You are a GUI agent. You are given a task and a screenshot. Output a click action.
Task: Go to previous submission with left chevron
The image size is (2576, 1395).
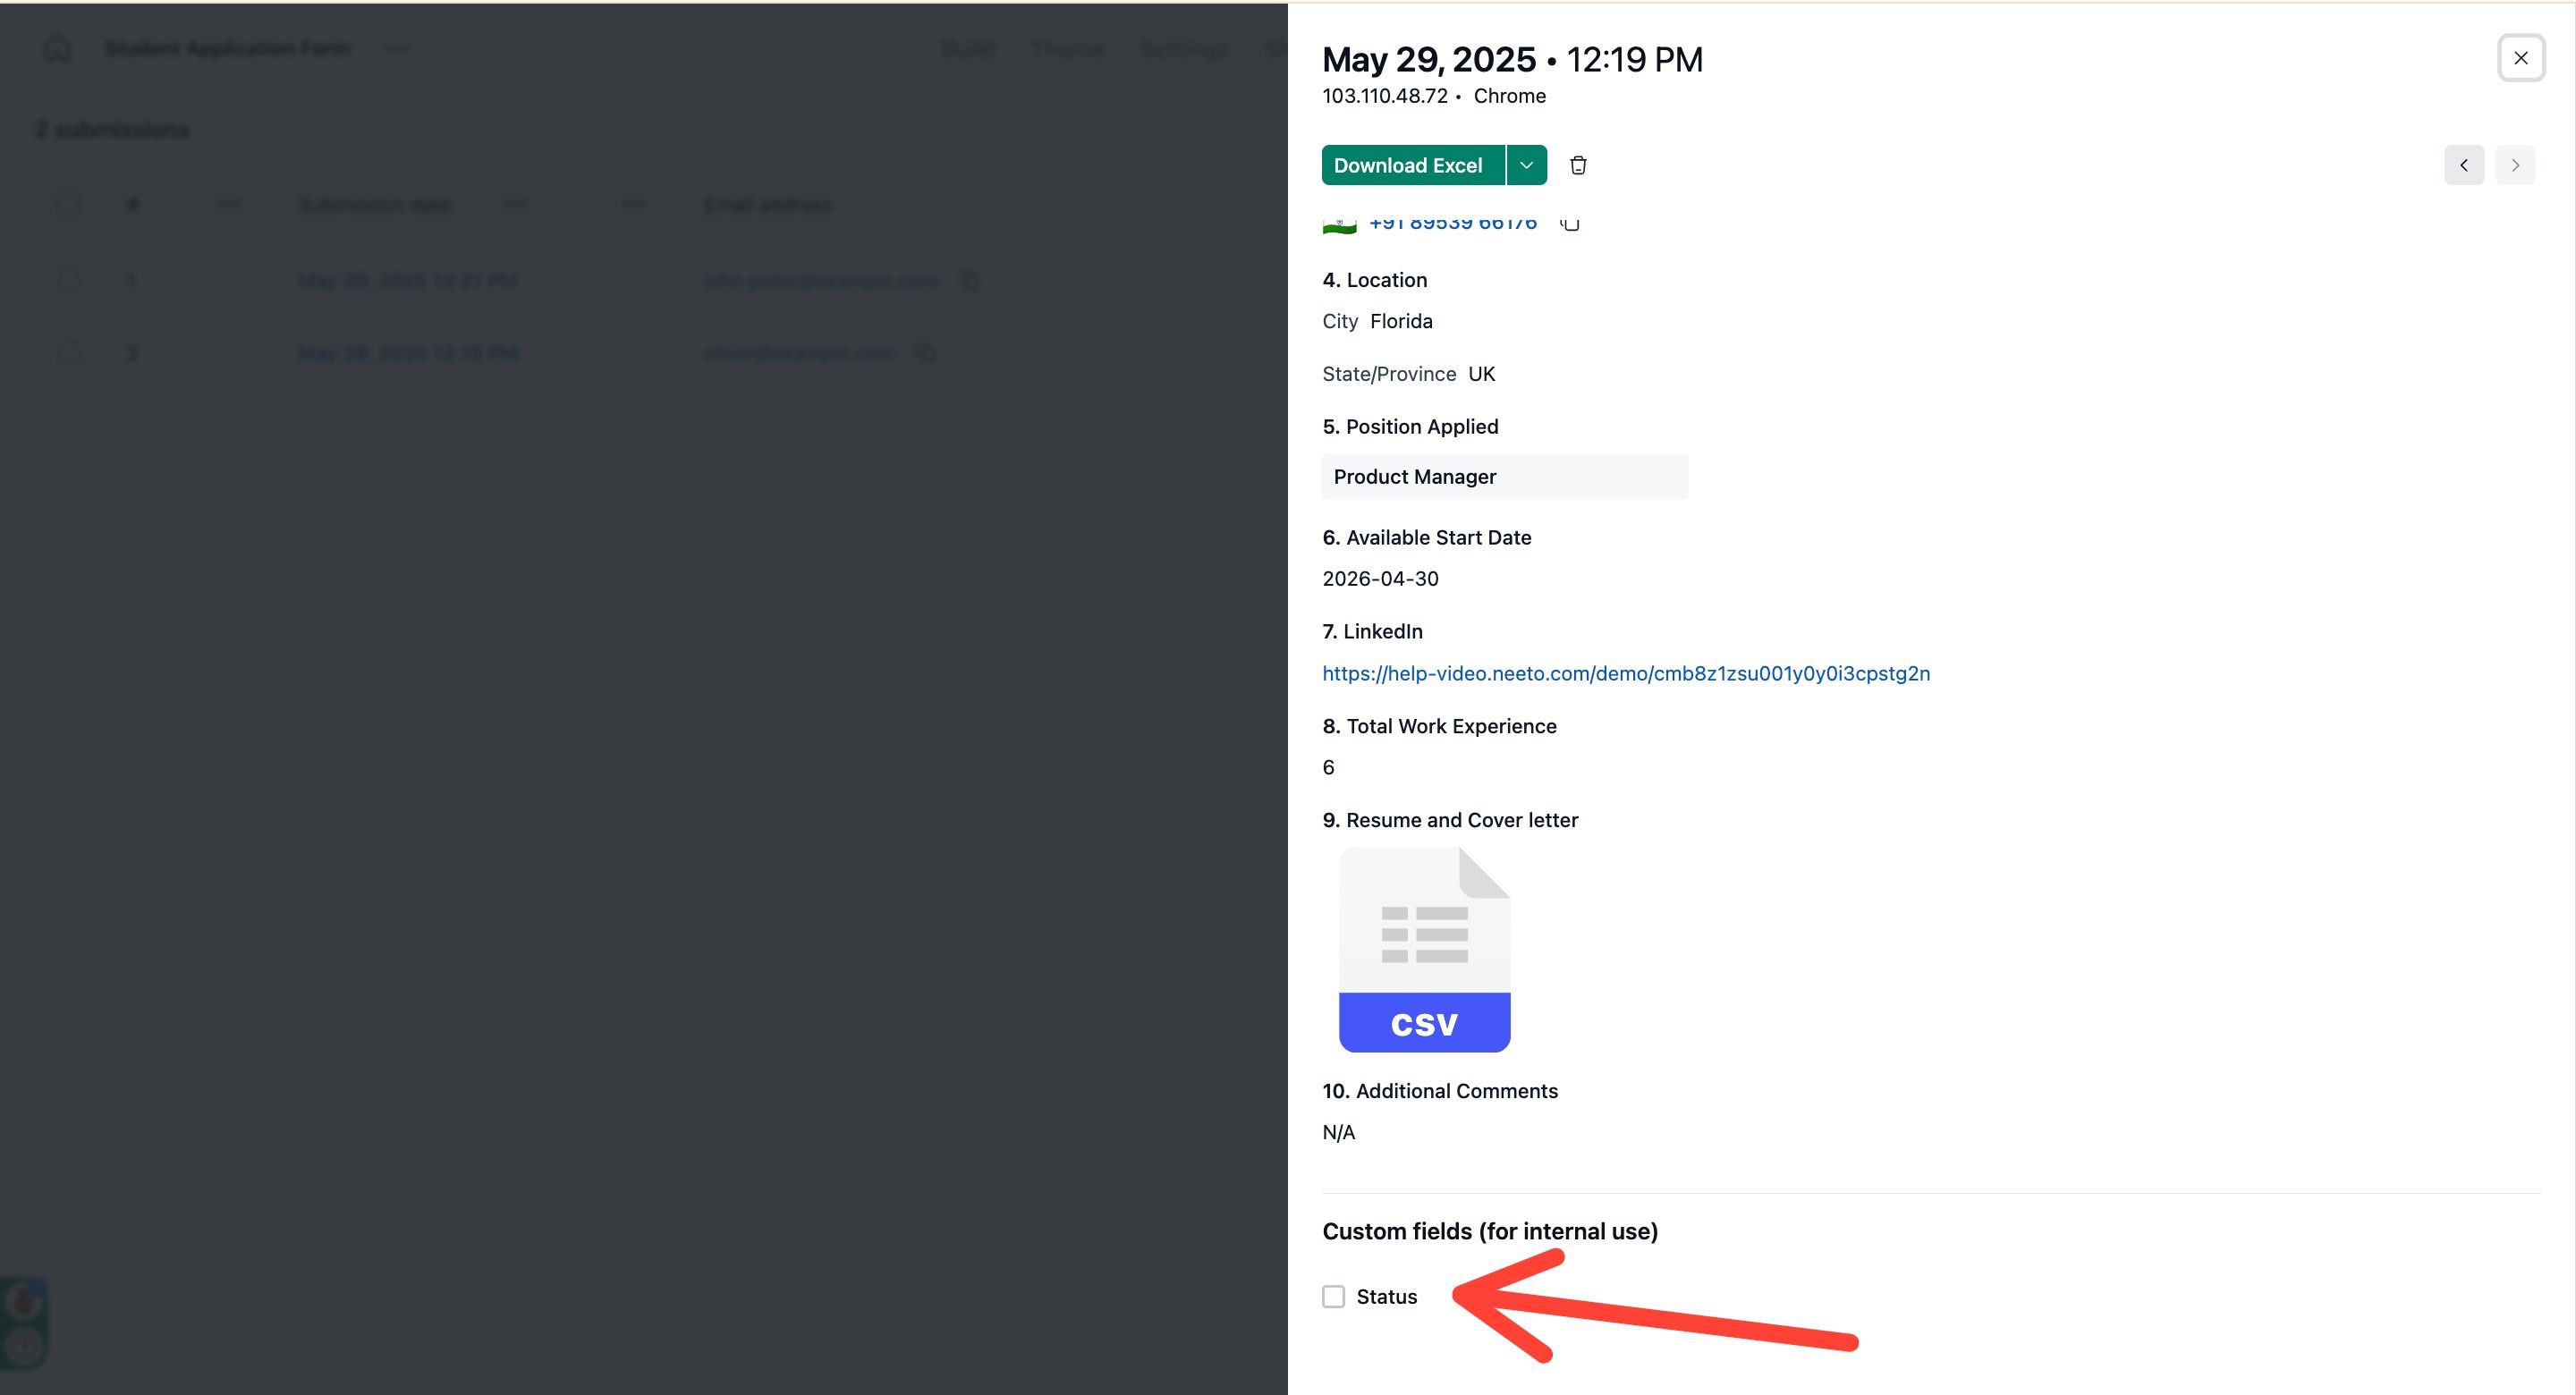(2464, 165)
